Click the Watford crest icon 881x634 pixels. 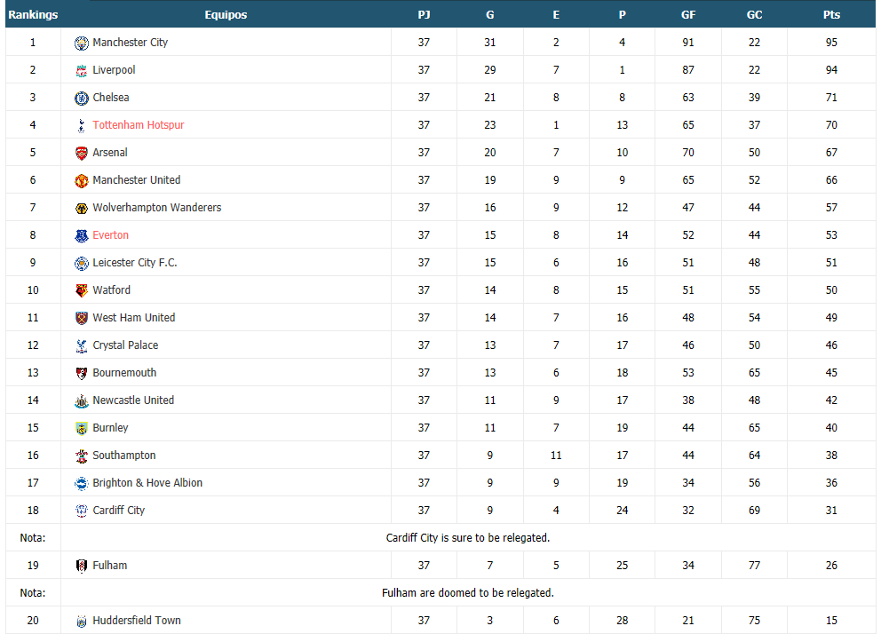[82, 290]
